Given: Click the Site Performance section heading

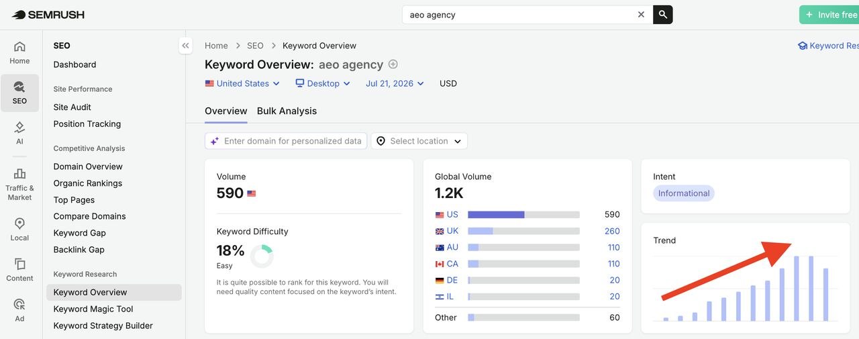Looking at the screenshot, I should tap(83, 89).
